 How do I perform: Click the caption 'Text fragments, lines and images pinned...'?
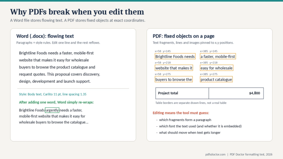click(x=193, y=43)
